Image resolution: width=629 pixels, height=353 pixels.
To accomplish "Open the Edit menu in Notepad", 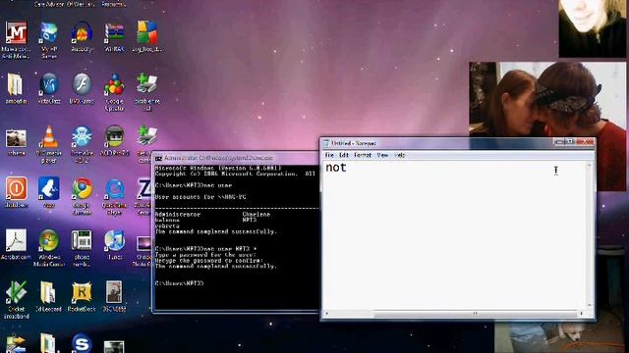I will (x=344, y=155).
